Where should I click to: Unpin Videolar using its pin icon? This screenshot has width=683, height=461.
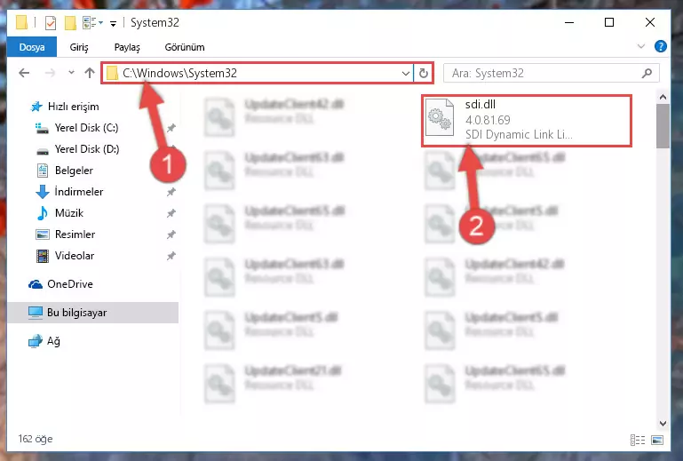click(x=171, y=256)
